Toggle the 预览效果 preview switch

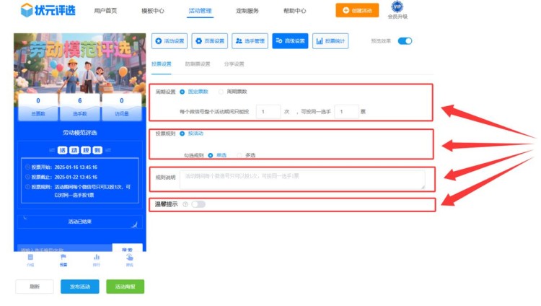[405, 41]
